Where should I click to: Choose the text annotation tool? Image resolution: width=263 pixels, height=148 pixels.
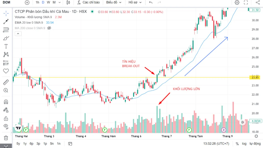pos(6,46)
